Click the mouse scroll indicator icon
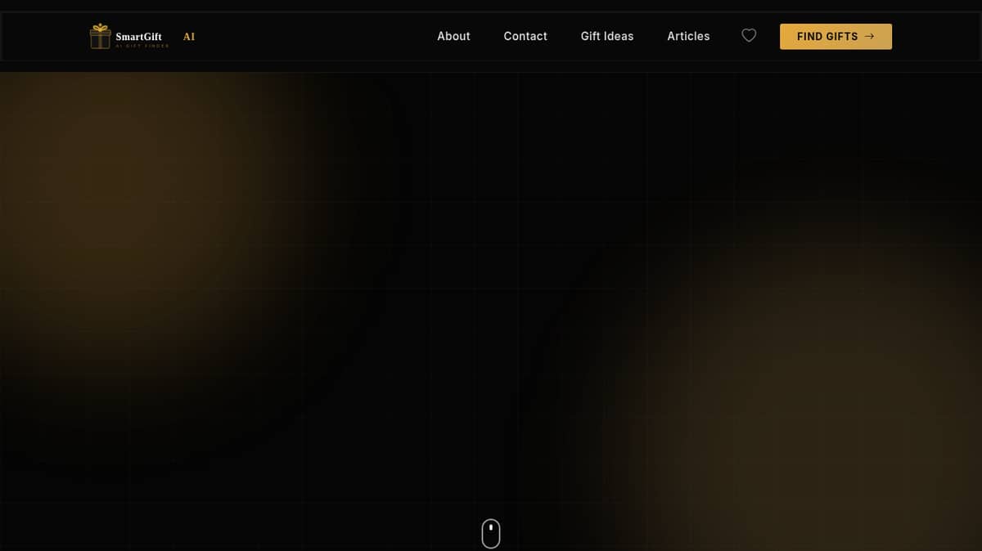The height and width of the screenshot is (551, 982). point(490,533)
